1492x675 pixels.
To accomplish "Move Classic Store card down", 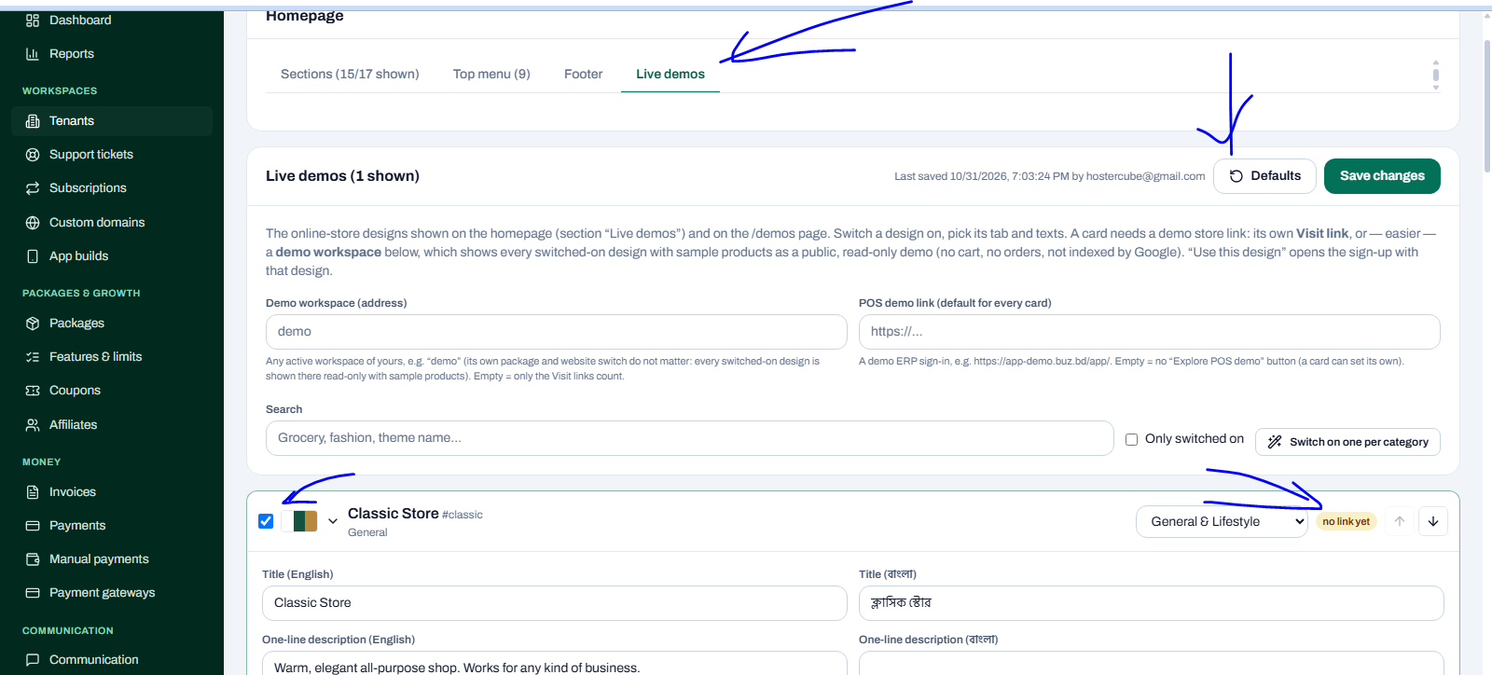I will 1433,521.
